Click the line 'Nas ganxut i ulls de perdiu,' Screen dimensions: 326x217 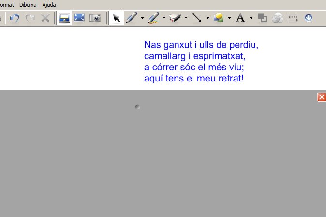(201, 45)
